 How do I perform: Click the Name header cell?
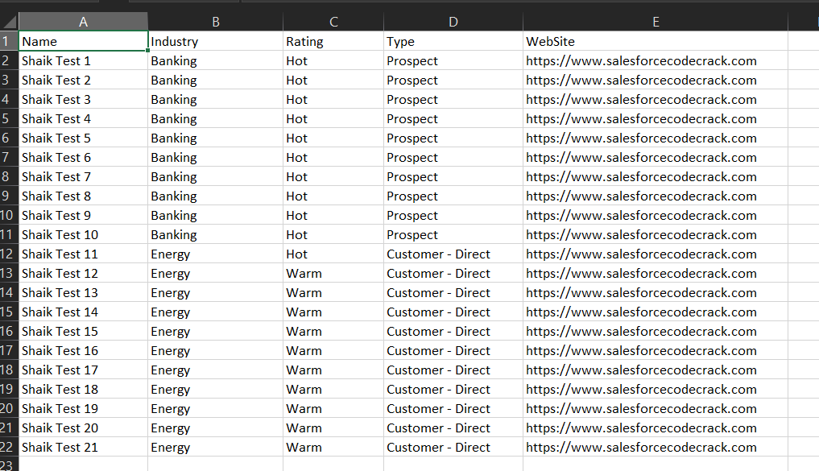point(83,41)
